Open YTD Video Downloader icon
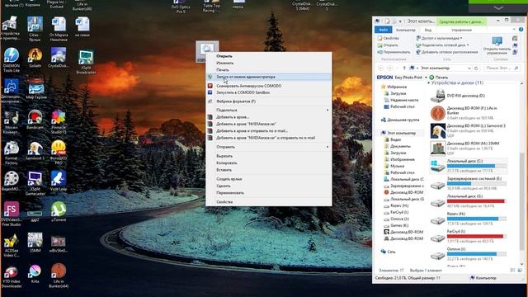 (x=11, y=276)
